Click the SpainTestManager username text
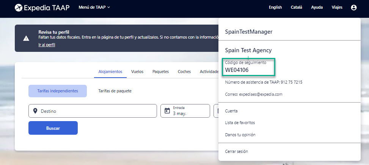Image resolution: width=369 pixels, height=165 pixels. click(x=249, y=32)
